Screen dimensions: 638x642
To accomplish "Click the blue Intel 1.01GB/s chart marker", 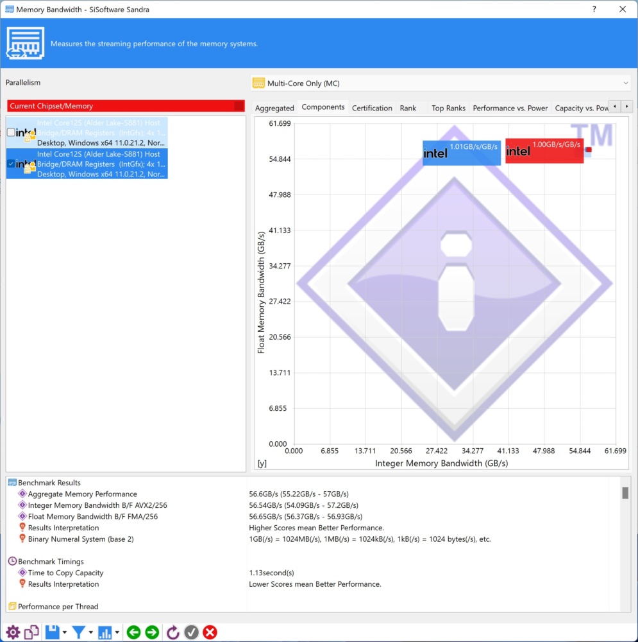I will pos(461,153).
